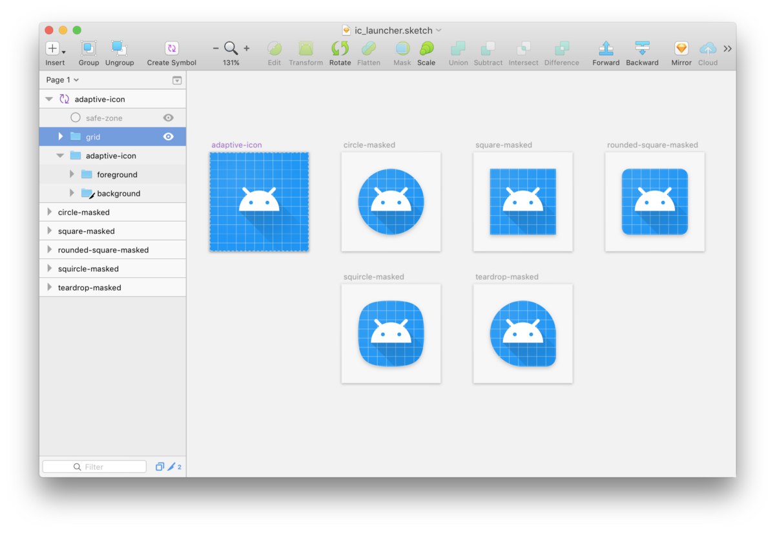Click the Insert tool icon
Viewport: 775px width, 533px height.
click(52, 48)
